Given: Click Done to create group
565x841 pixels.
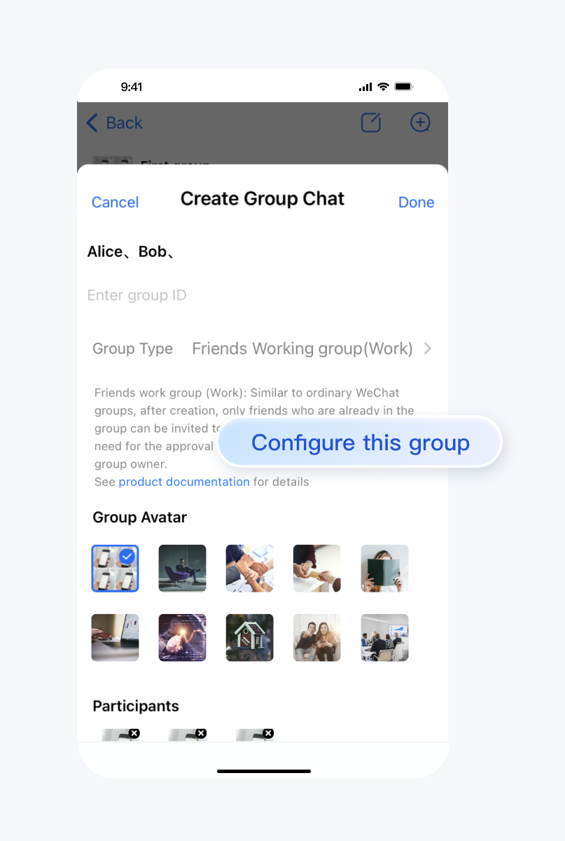Looking at the screenshot, I should (x=416, y=202).
